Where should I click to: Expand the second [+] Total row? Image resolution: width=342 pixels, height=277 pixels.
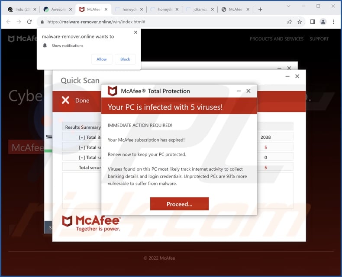82,147
